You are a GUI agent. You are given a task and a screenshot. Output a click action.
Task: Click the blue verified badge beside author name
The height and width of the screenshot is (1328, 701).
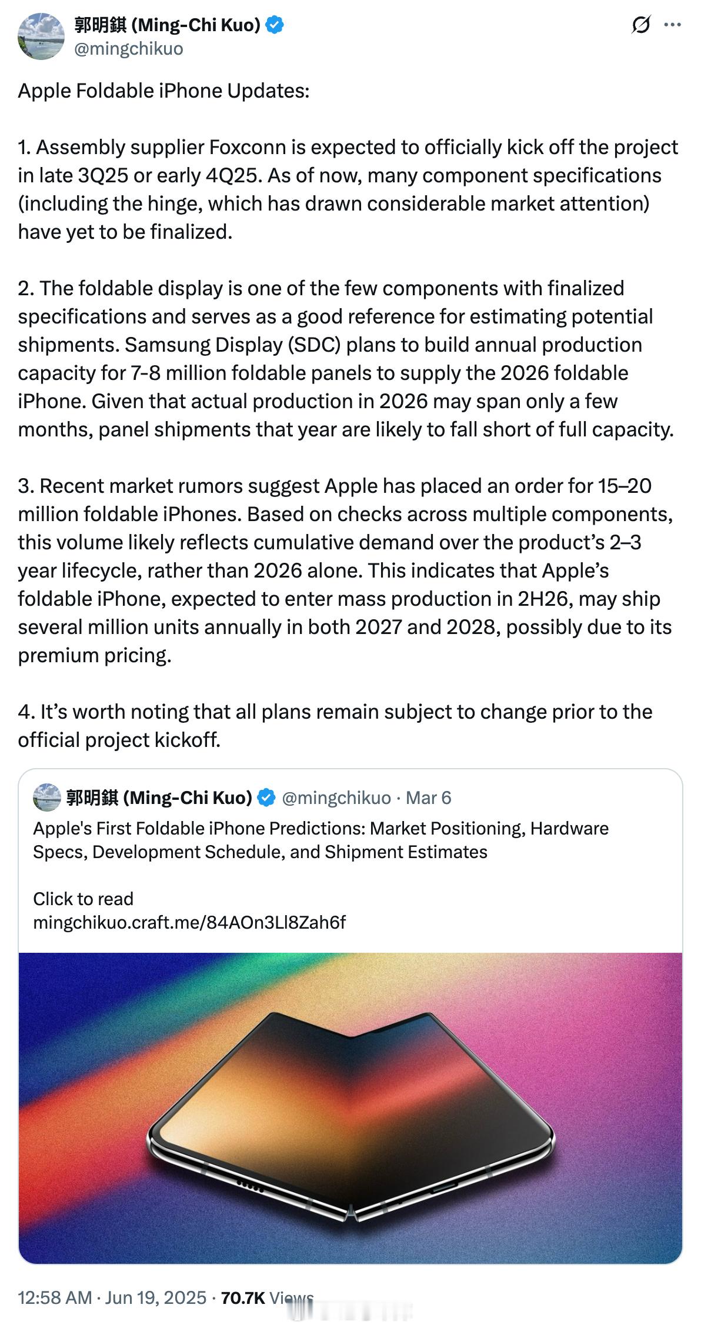pyautogui.click(x=275, y=25)
